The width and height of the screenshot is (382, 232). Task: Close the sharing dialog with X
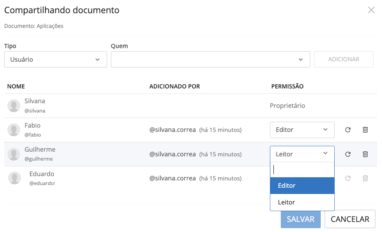(371, 10)
